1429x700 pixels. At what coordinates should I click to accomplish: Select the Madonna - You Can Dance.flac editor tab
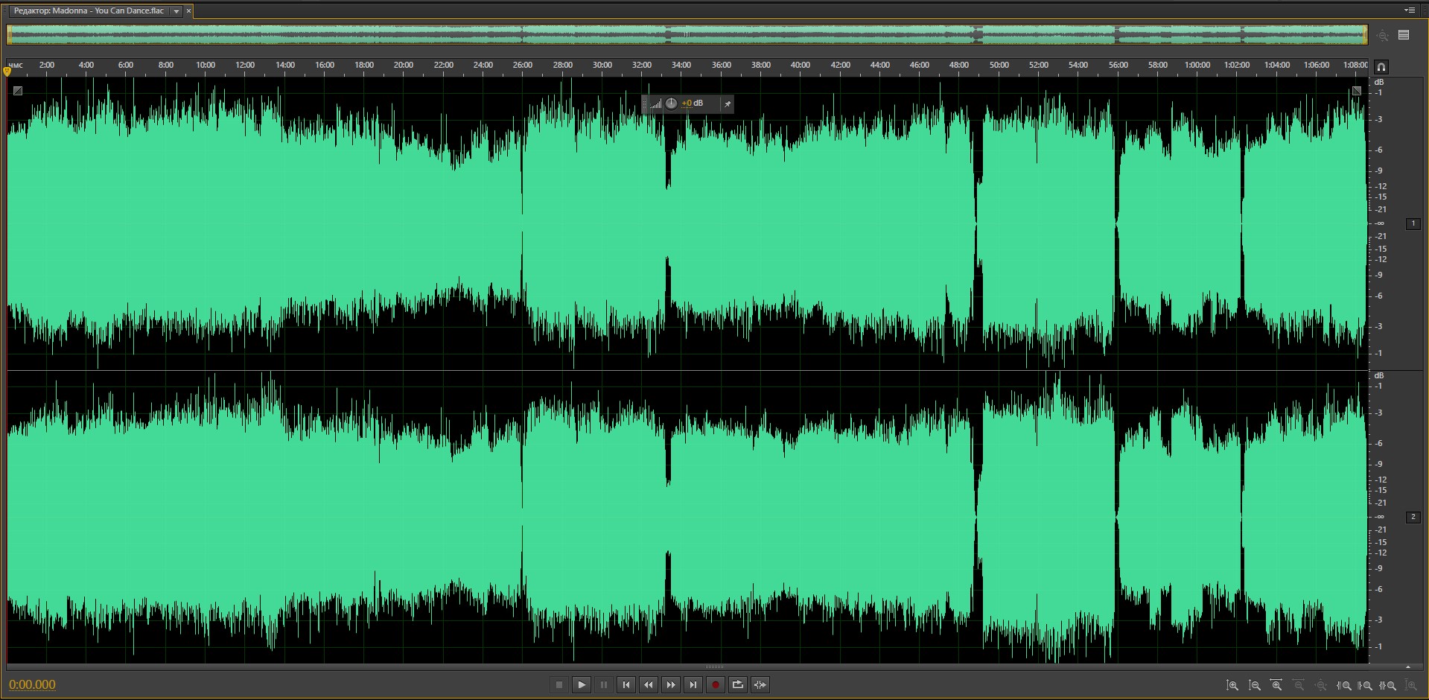coord(89,11)
